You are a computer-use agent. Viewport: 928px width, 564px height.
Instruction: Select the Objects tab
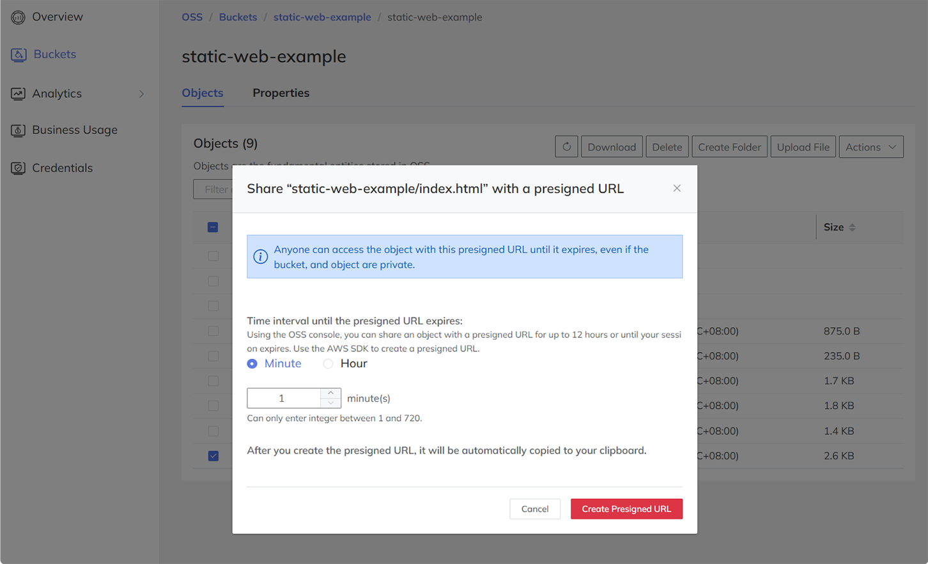coord(203,93)
